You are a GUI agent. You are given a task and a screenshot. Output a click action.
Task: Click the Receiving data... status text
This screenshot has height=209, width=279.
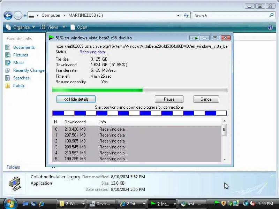point(93,52)
